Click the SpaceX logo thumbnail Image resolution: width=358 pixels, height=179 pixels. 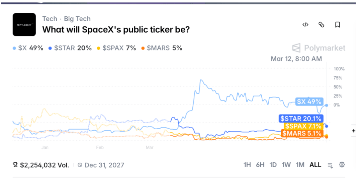point(24,25)
